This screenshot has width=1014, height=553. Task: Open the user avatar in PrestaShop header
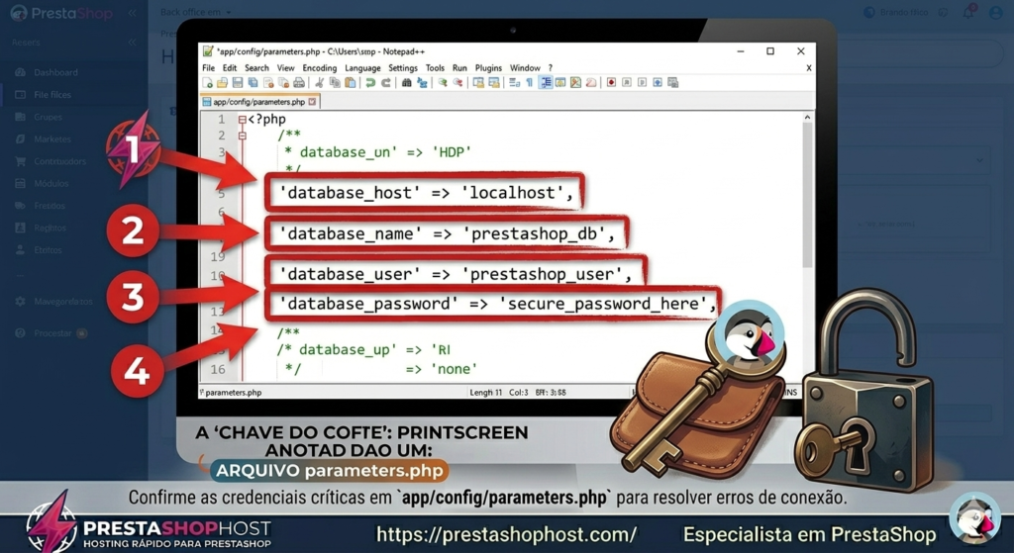[x=995, y=12]
